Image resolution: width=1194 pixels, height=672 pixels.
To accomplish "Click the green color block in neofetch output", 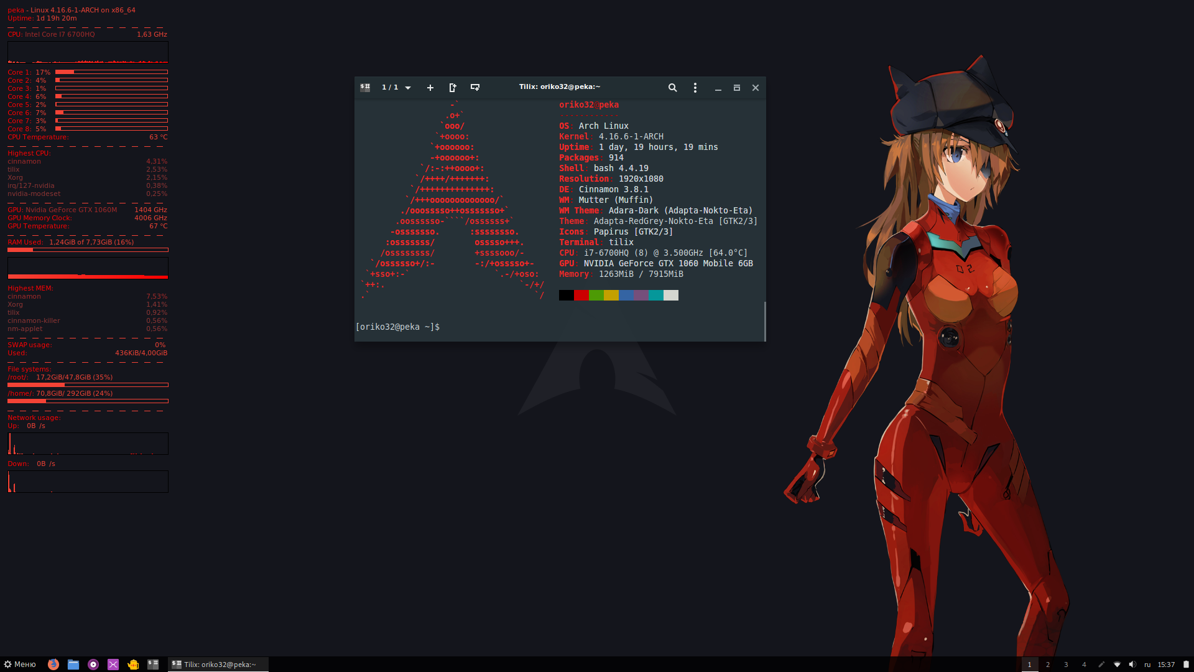I will pyautogui.click(x=596, y=295).
